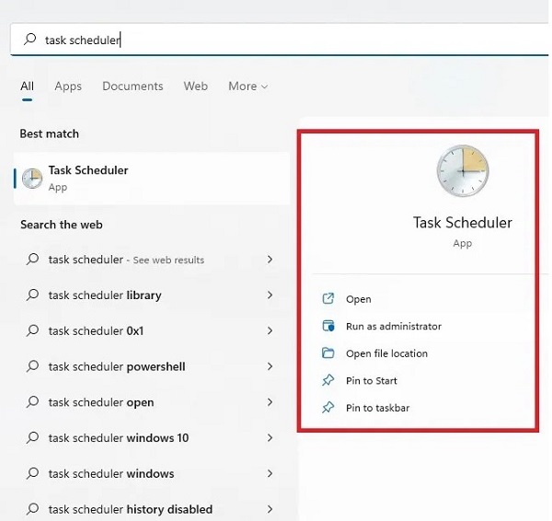Click the 'Task Scheduler' title in details pane
The image size is (552, 521).
coord(463,223)
